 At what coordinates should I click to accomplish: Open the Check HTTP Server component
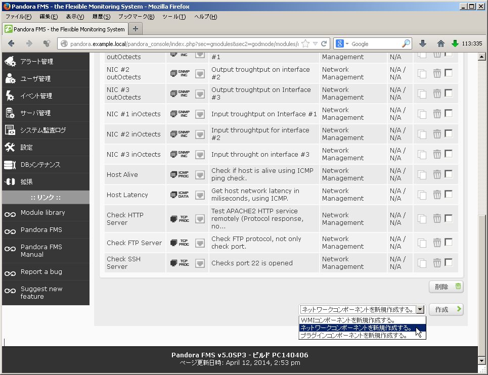coord(125,219)
